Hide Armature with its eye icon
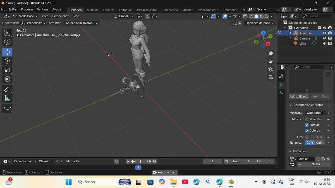 point(325,33)
